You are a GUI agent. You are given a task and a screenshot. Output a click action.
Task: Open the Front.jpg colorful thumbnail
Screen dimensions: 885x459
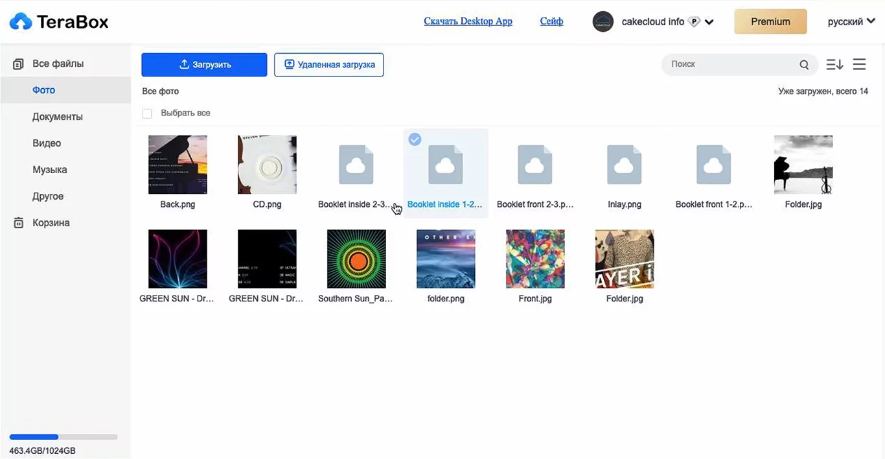pos(535,259)
